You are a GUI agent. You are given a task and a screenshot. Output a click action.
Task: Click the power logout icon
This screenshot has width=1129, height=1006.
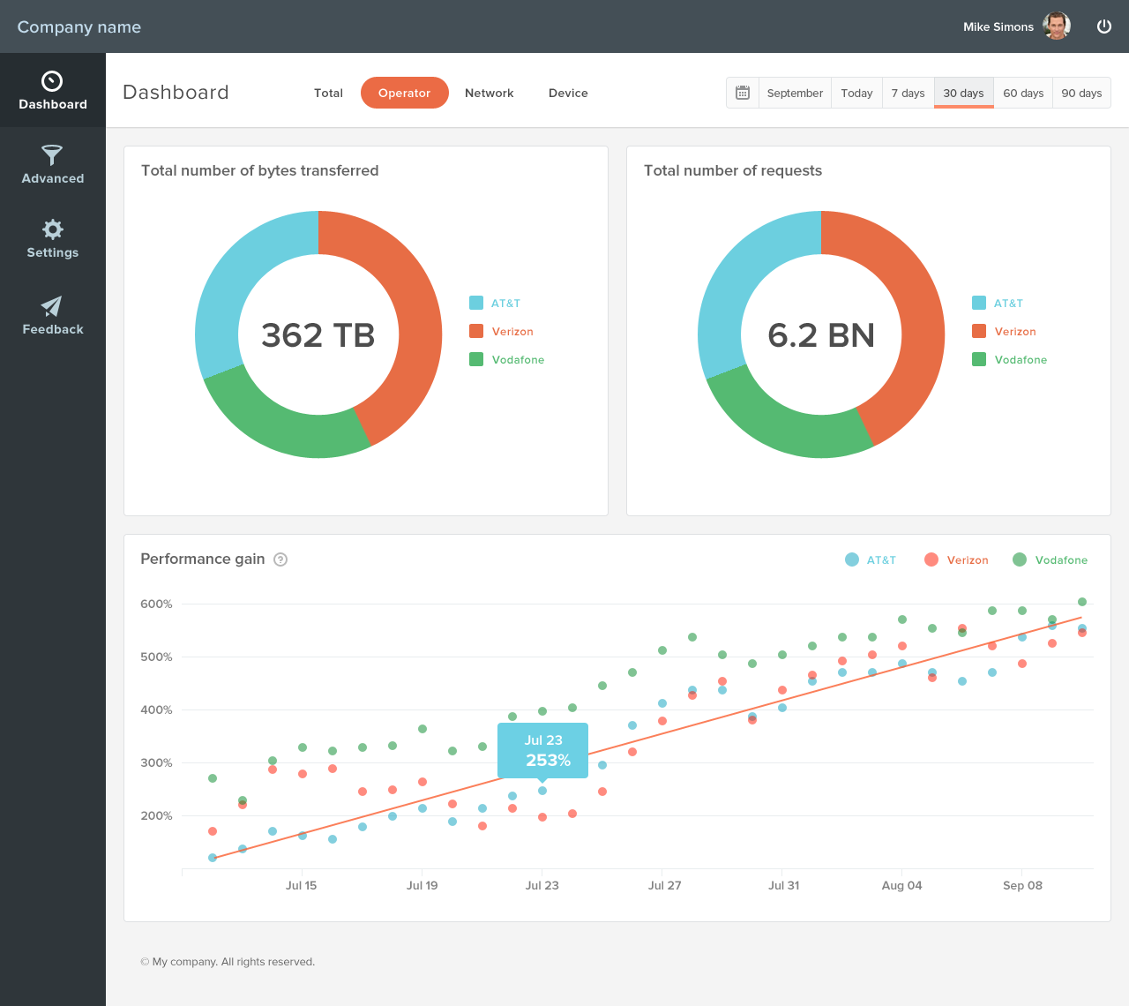click(x=1103, y=26)
